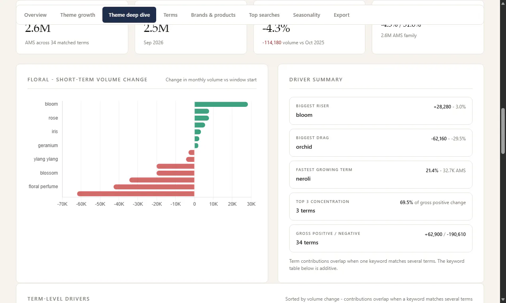Click the green iris bar in chart

pyautogui.click(x=198, y=132)
